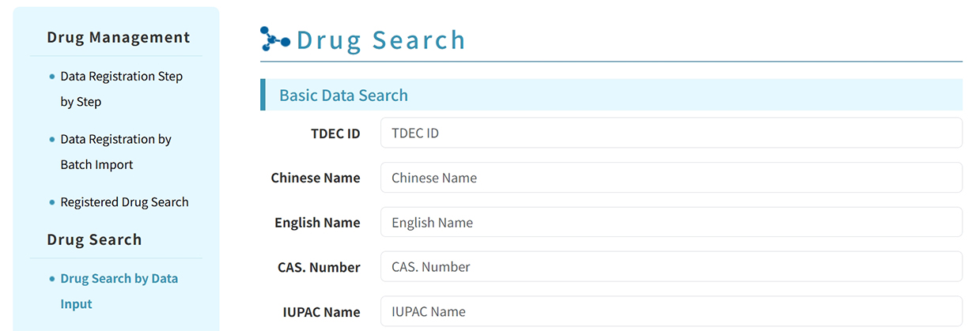
Task: Select Drug Search by Data Input
Action: click(x=119, y=292)
